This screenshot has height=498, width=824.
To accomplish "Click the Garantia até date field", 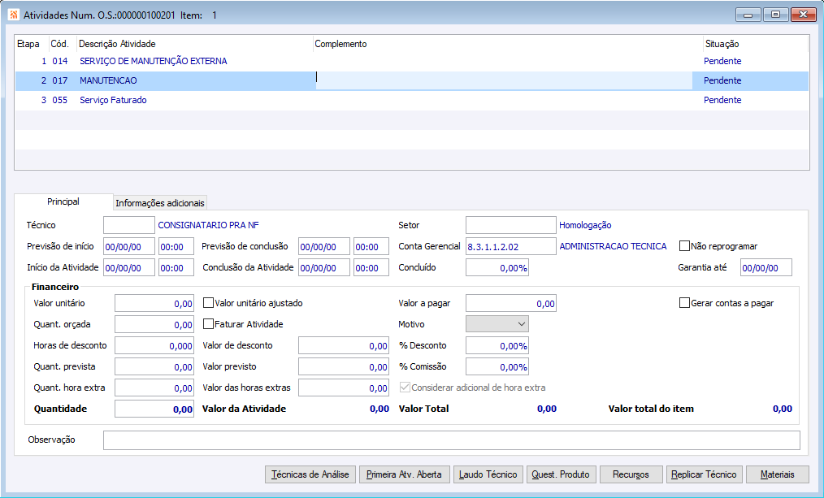I will click(765, 267).
